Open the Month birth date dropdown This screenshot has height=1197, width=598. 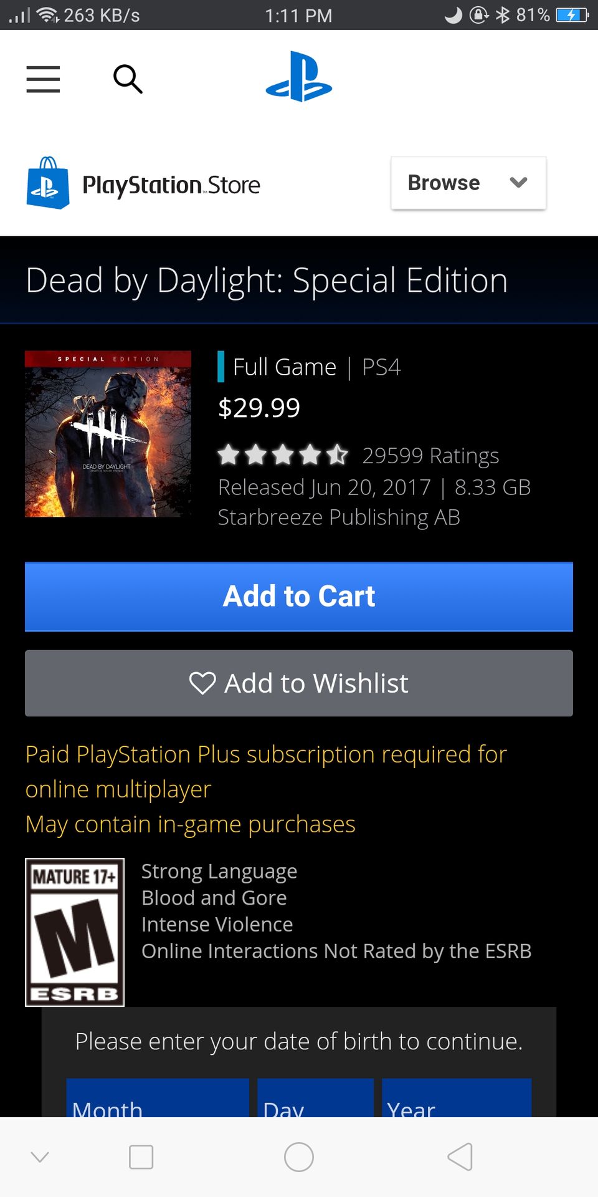point(158,1097)
